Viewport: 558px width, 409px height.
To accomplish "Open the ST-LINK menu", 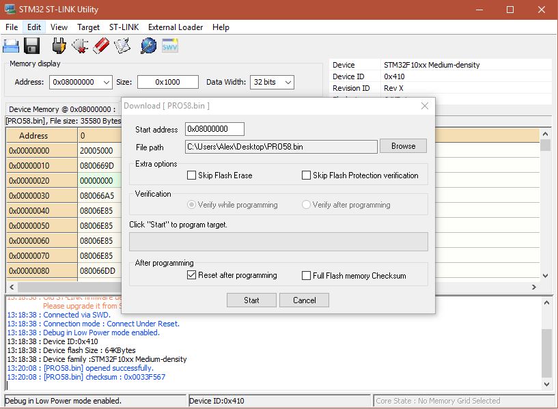I will [124, 27].
